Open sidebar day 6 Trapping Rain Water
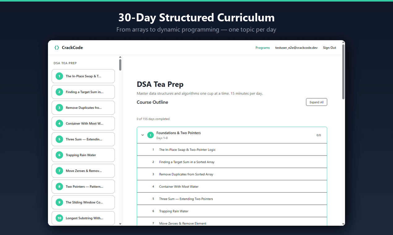 pos(83,155)
